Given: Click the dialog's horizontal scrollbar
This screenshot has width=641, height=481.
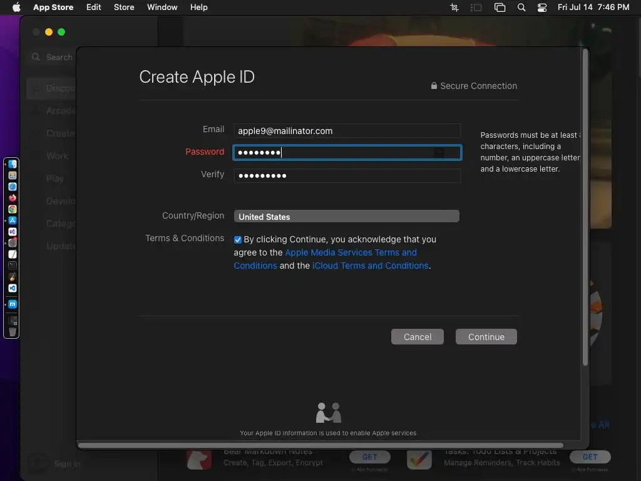Looking at the screenshot, I should click(x=321, y=445).
